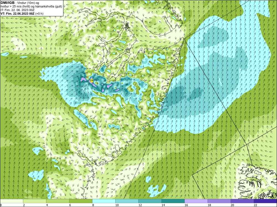This screenshot has height=207, width=277.
Task: Click the legend label '16'
Action: [186, 205]
